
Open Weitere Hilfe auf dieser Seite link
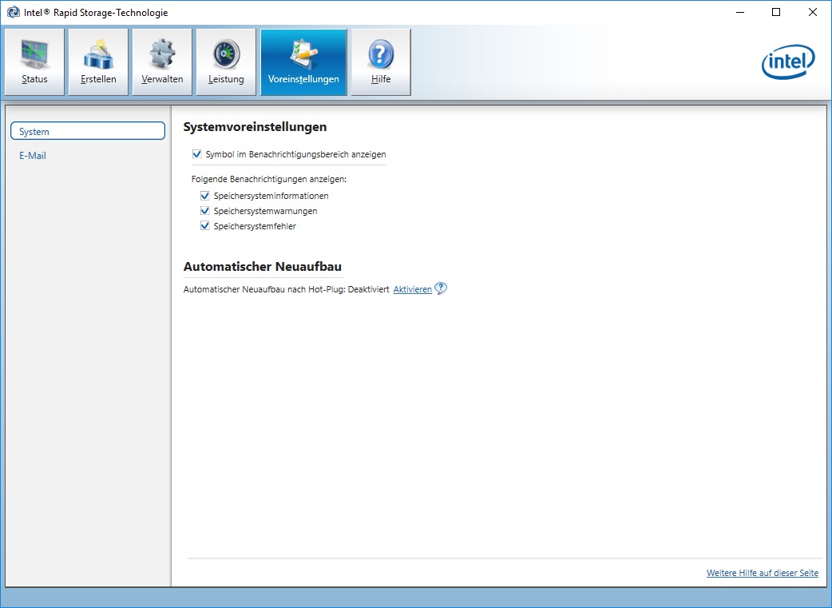763,573
